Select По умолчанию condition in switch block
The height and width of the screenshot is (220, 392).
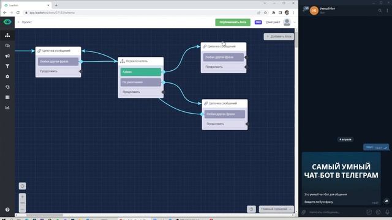point(141,82)
